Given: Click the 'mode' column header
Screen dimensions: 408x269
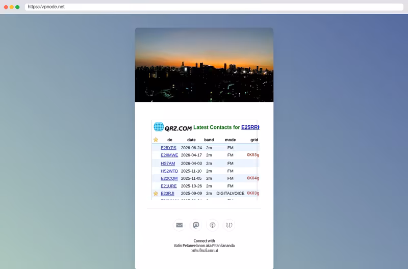Looking at the screenshot, I should point(231,140).
